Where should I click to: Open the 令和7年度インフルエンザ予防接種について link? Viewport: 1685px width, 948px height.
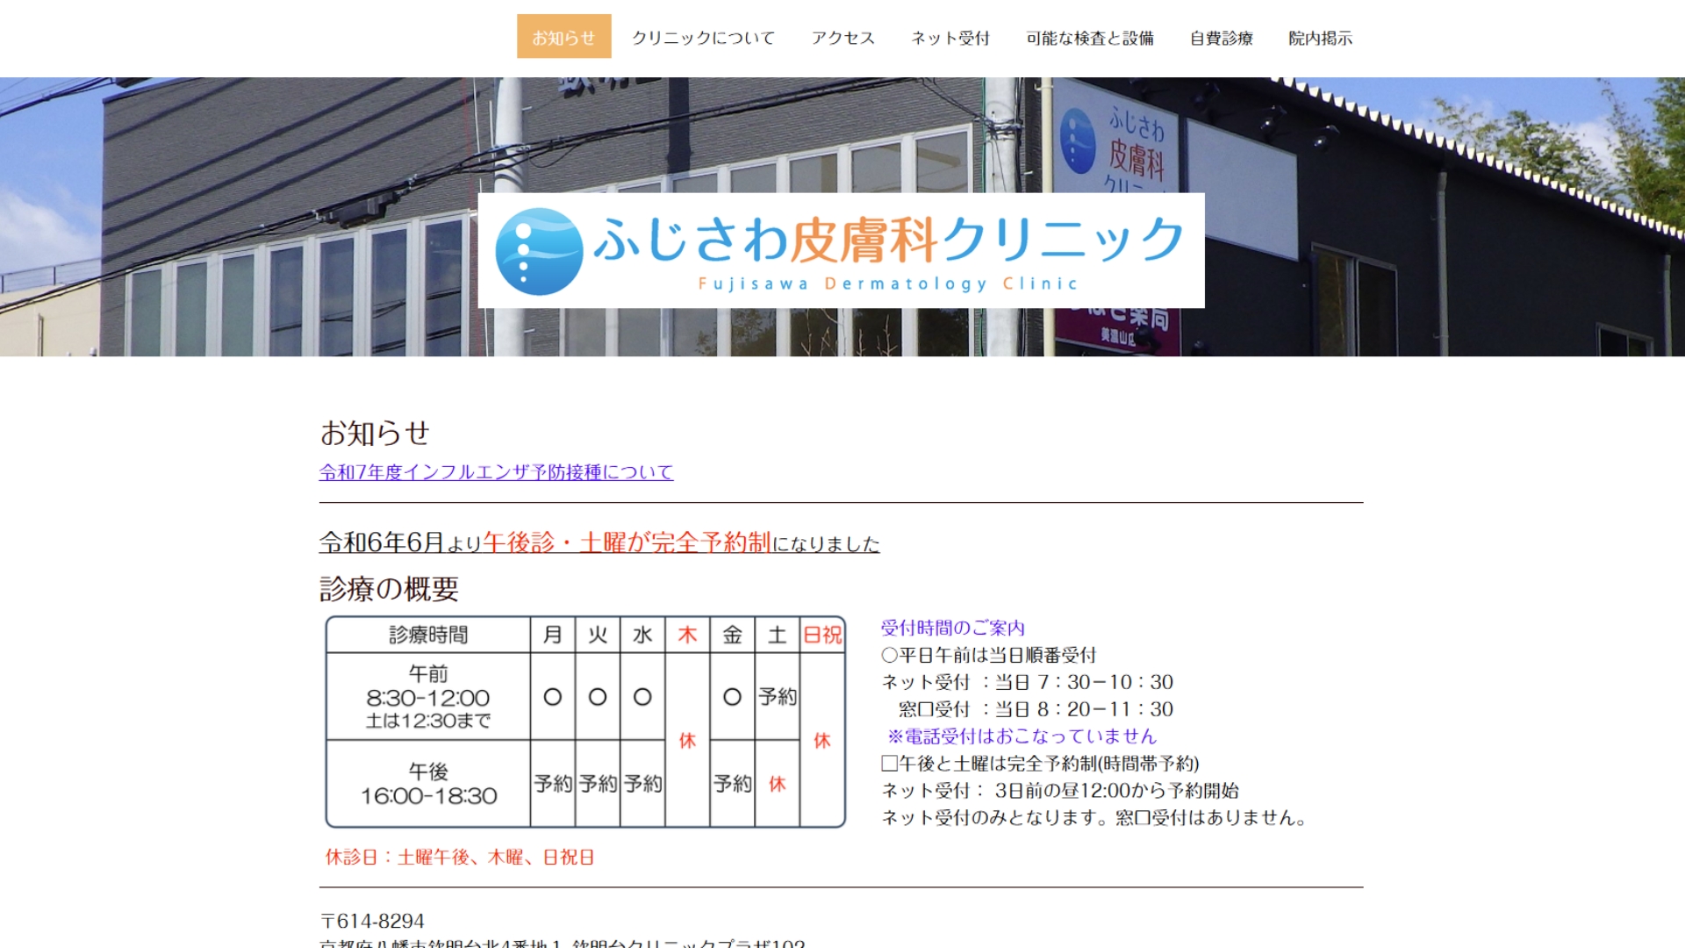(x=496, y=472)
